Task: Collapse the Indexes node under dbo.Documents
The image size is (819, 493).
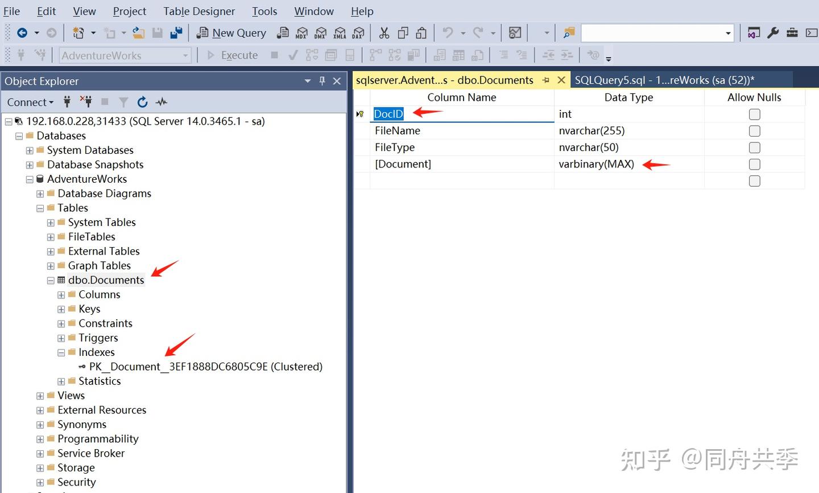Action: tap(61, 352)
